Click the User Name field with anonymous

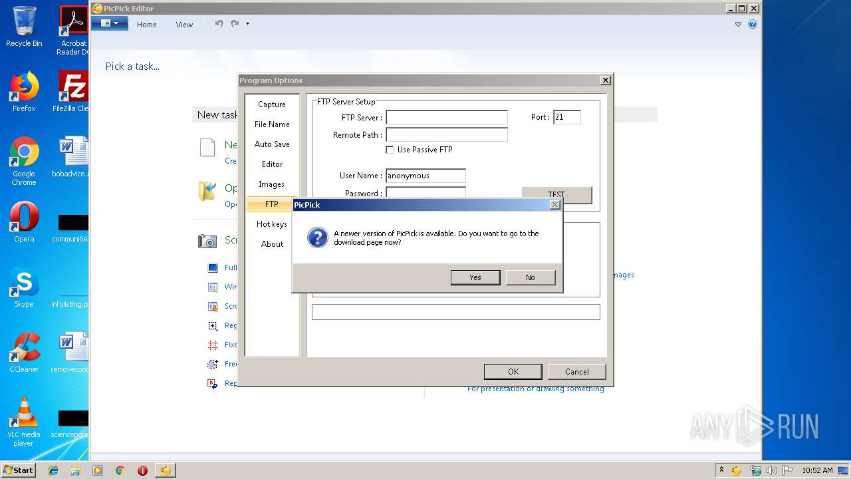pos(425,176)
